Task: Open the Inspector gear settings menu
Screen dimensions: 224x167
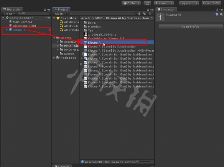Action: point(221,15)
